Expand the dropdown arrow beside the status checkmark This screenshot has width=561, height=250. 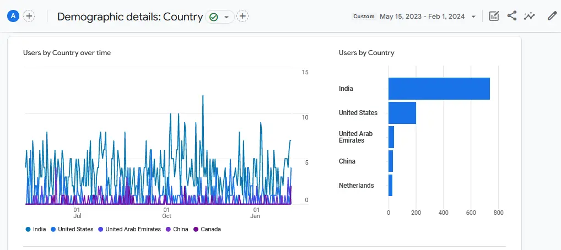(x=226, y=17)
